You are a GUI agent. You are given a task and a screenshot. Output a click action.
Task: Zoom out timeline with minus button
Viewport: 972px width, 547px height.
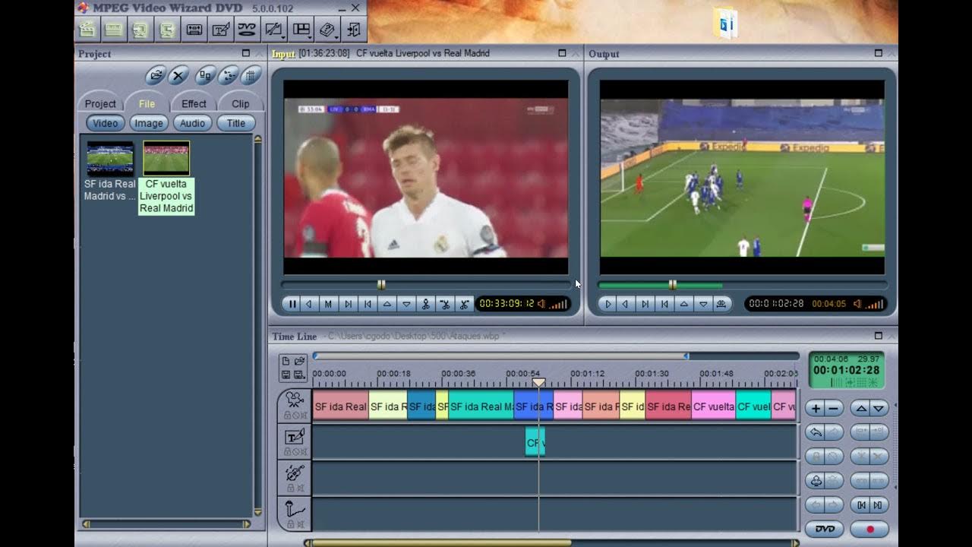[x=833, y=409]
